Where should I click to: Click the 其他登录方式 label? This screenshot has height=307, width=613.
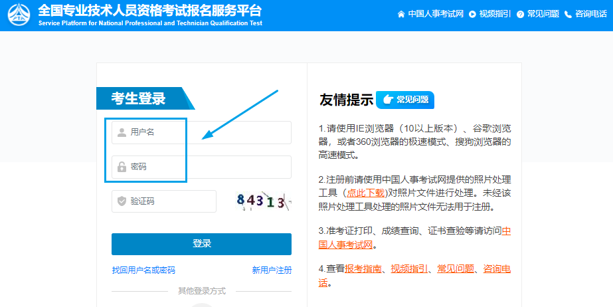[x=202, y=291]
